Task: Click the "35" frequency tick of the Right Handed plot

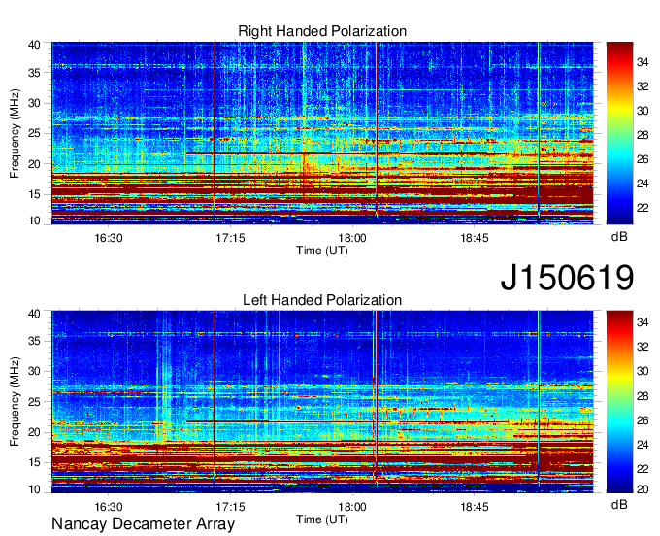Action: point(34,73)
